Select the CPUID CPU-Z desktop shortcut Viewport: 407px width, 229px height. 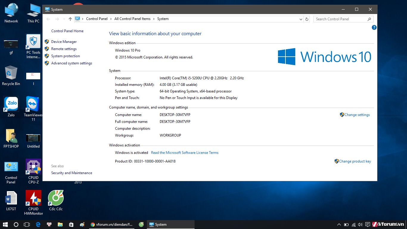(x=33, y=171)
